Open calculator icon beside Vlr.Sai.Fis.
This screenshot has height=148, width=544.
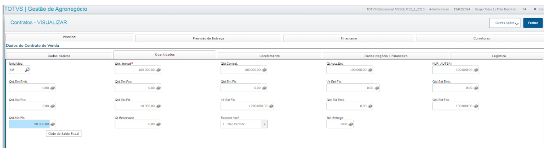pos(271,106)
